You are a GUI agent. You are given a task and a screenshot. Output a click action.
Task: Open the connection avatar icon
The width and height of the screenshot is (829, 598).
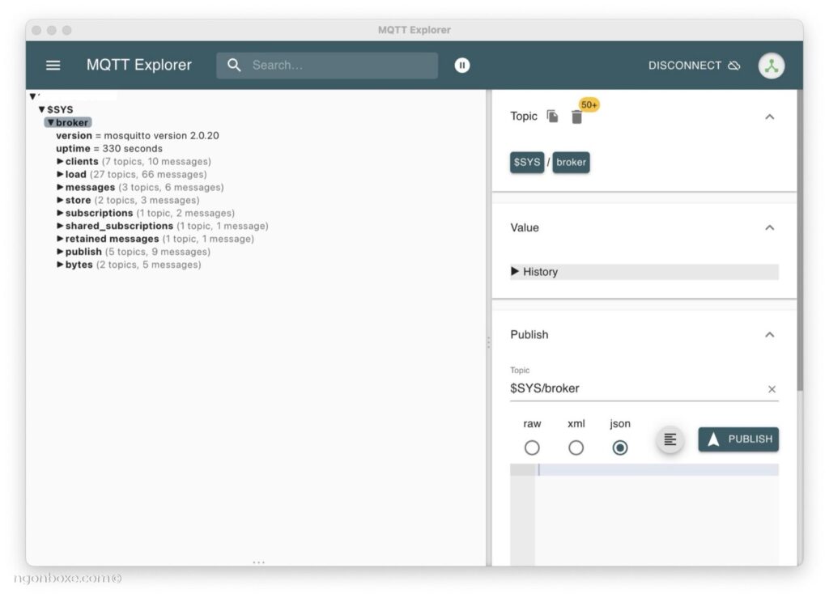[772, 66]
